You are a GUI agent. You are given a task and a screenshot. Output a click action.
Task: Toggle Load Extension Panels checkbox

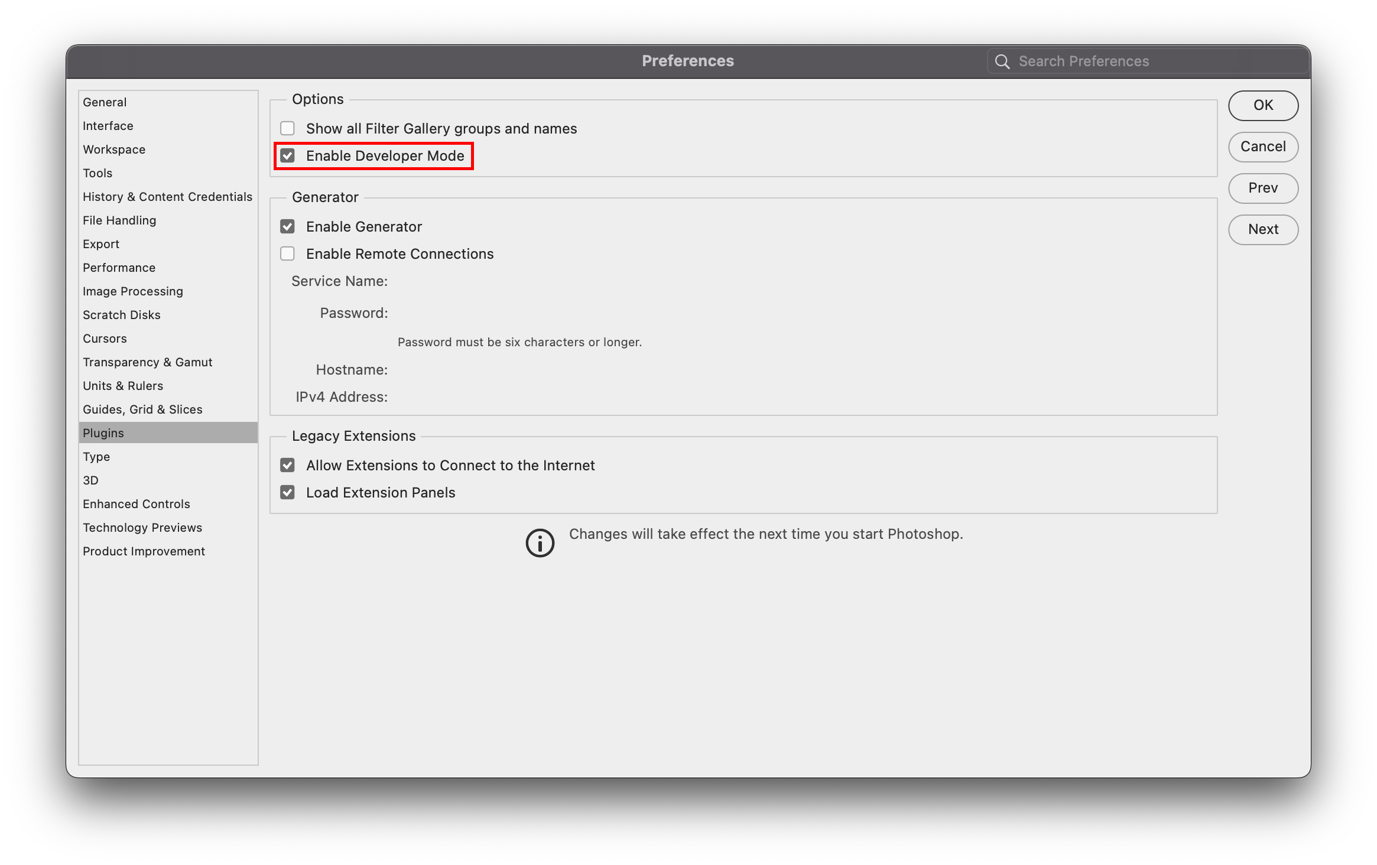(x=288, y=493)
